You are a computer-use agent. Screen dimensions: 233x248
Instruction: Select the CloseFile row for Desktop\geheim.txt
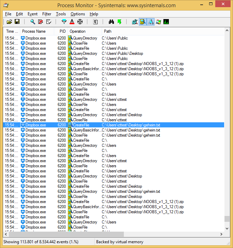114,135
